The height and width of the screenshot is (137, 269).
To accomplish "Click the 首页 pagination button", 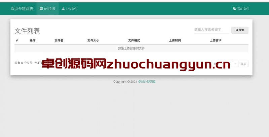I will click(x=216, y=64).
